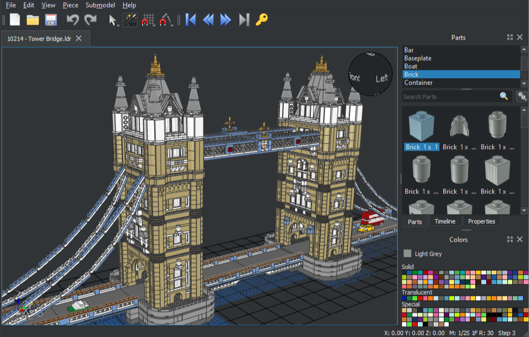This screenshot has width=529, height=337.
Task: Redo the last undone action
Action: [90, 20]
